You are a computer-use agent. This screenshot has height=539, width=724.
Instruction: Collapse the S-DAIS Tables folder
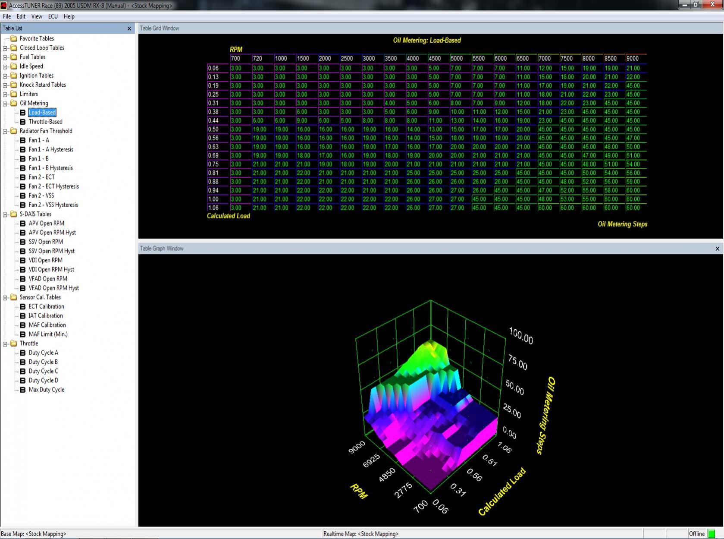click(5, 214)
